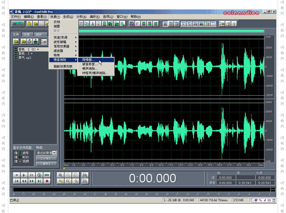Open the 文件(F) menu

pos(16,17)
